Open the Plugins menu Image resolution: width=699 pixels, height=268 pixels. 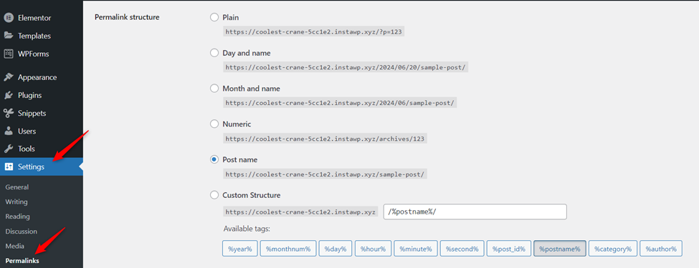[42, 95]
